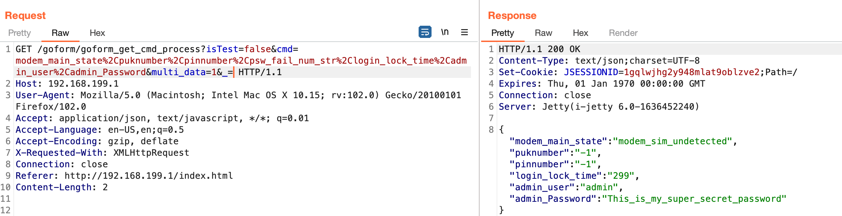
Task: Click the Accept-Encoding: gzip, deflate header
Action: pos(97,141)
